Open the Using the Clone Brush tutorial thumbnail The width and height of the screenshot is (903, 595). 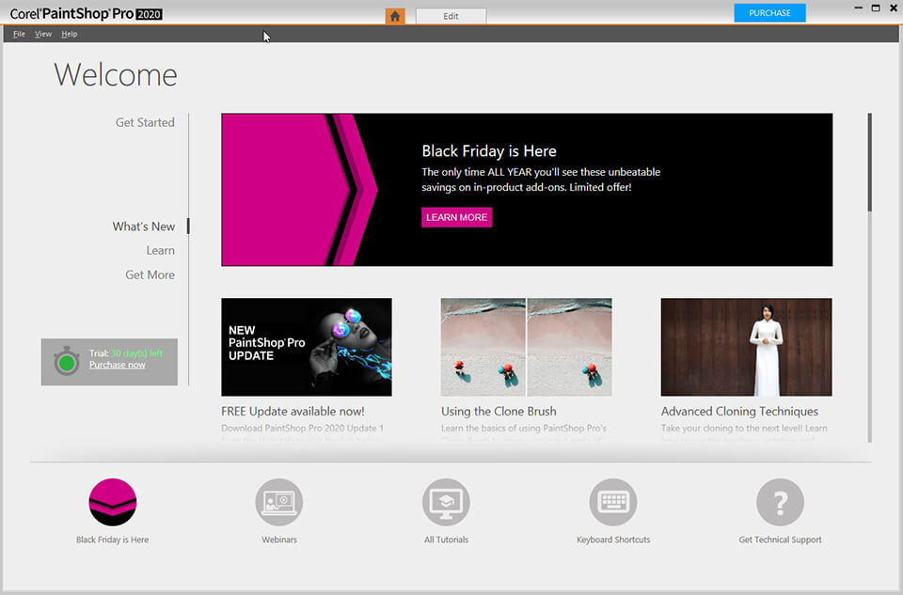coord(526,347)
